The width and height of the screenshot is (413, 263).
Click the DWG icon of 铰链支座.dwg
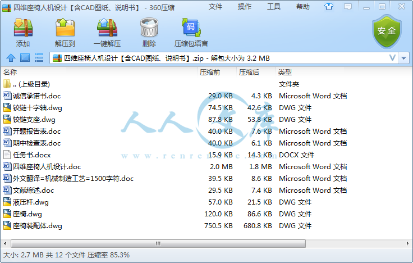click(7, 119)
